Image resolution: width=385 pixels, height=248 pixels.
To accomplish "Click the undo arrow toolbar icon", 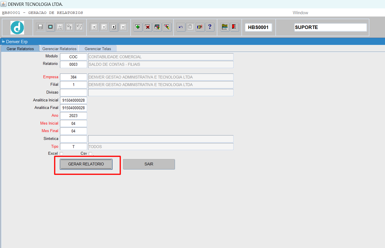I will click(x=181, y=27).
